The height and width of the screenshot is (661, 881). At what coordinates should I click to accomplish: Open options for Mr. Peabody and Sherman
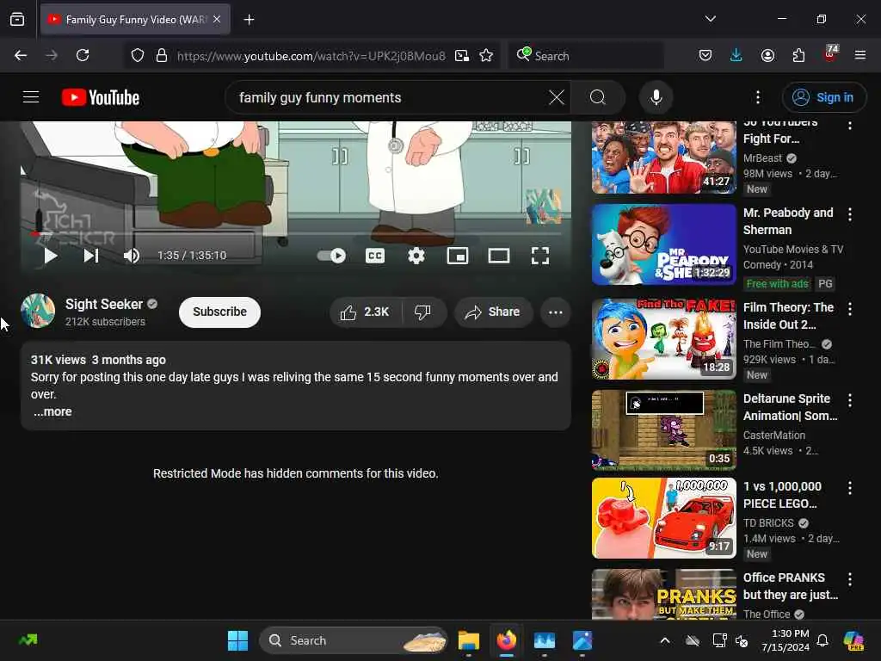849,214
